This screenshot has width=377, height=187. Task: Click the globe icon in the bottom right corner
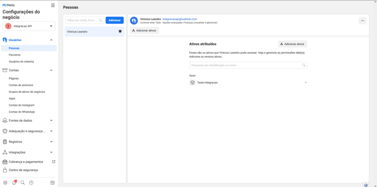(x=366, y=185)
